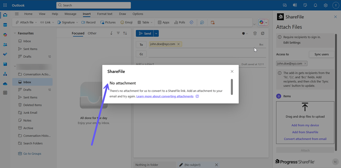Open Learn more about converting attachments link
Image resolution: width=341 pixels, height=168 pixels.
165,97
